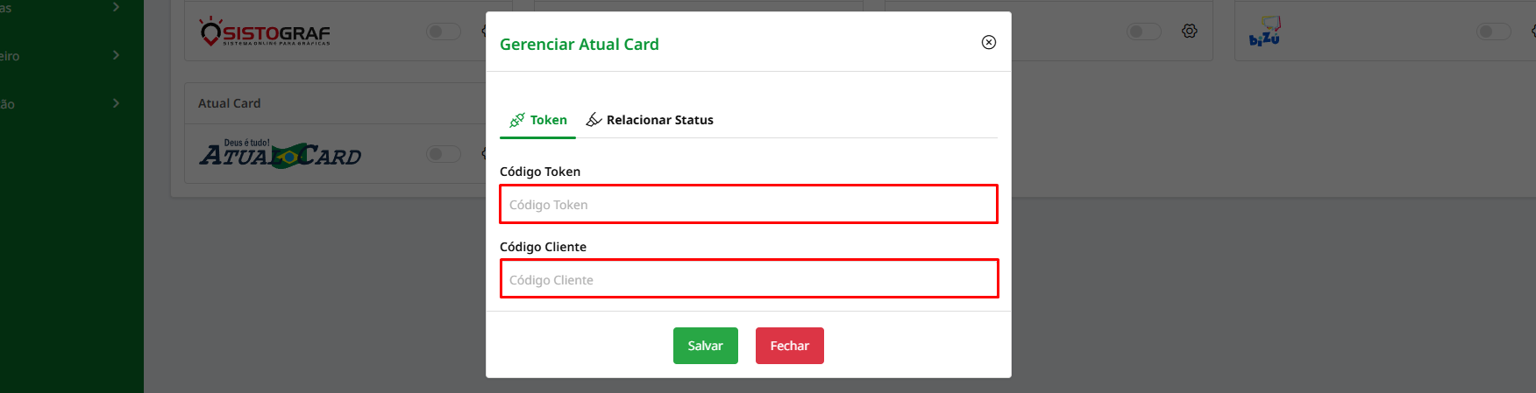Switch to the Relacionar Status tab

650,120
